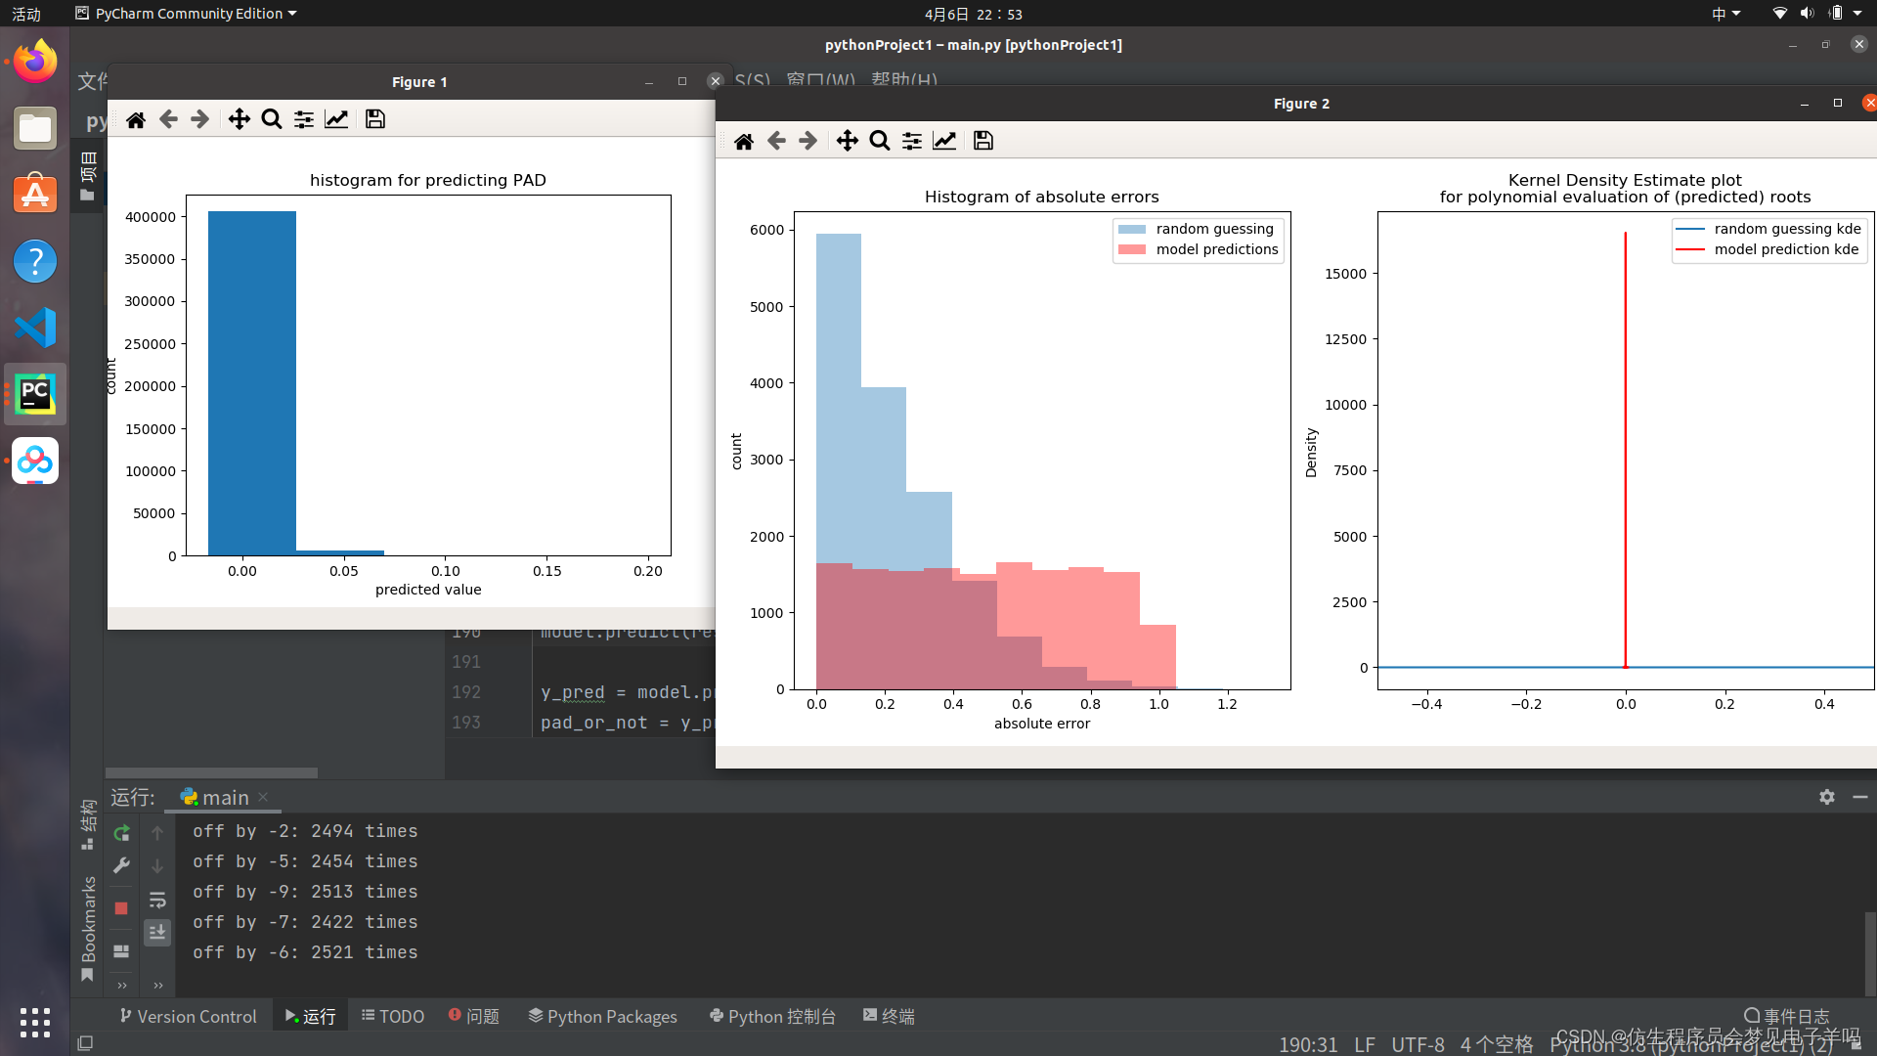Open clock and calendar 4月6日 22:53

pyautogui.click(x=973, y=14)
